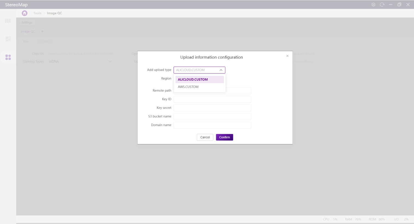Viewport: 414px width, 224px height.
Task: Click the refresh icon in title bar
Action: click(382, 5)
